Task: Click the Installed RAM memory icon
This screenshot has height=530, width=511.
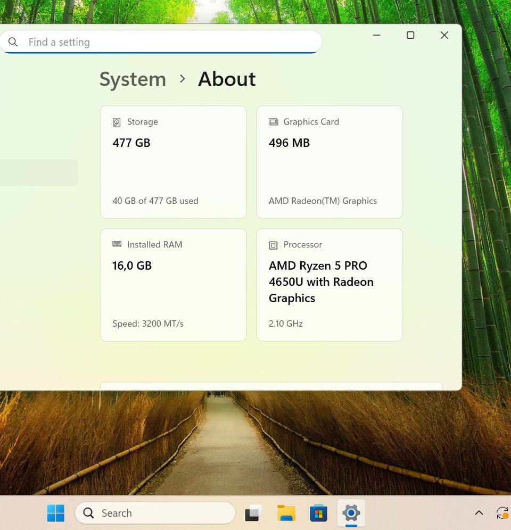Action: (117, 244)
